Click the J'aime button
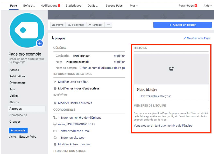Screen dimensions: 216x155 tap(58, 25)
